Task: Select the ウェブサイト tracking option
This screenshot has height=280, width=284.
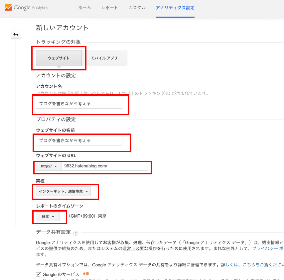Action: click(59, 58)
